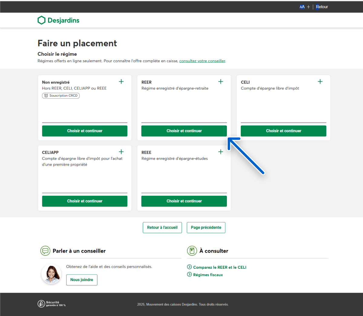Open the consultez votre conseiller link
Viewport: 363px width, 316px height.
coord(202,61)
